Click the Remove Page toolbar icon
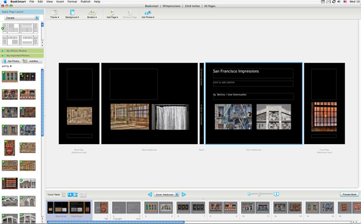The image size is (361, 224). [129, 14]
